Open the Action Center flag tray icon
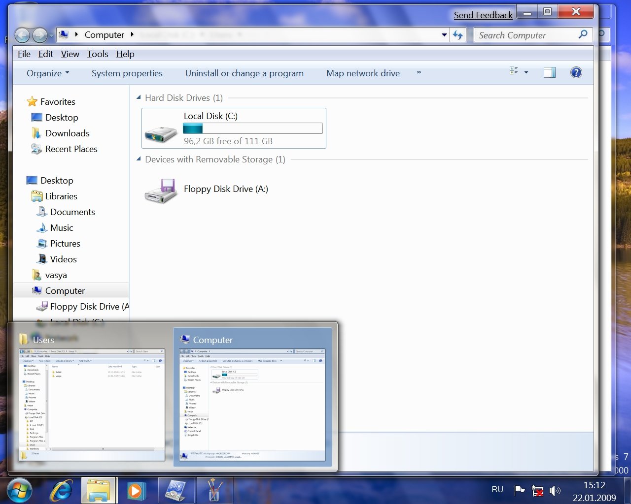This screenshot has width=631, height=504. (x=520, y=490)
